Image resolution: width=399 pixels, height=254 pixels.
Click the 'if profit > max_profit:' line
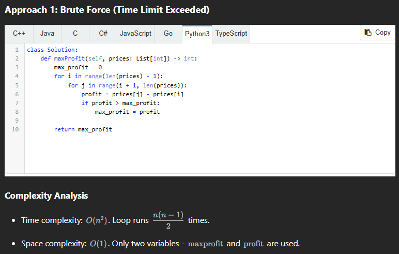tap(120, 103)
